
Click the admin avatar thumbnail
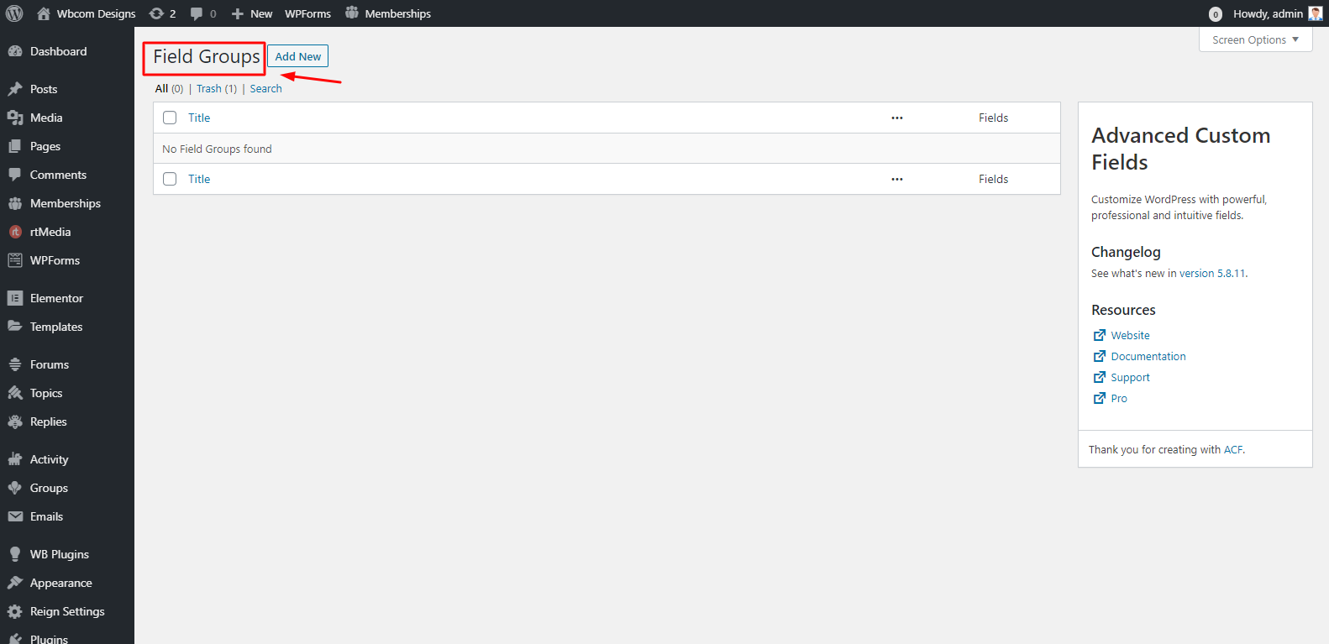[1316, 13]
